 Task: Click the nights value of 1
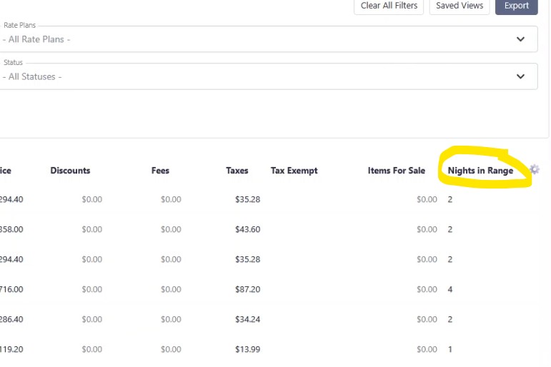[450, 349]
